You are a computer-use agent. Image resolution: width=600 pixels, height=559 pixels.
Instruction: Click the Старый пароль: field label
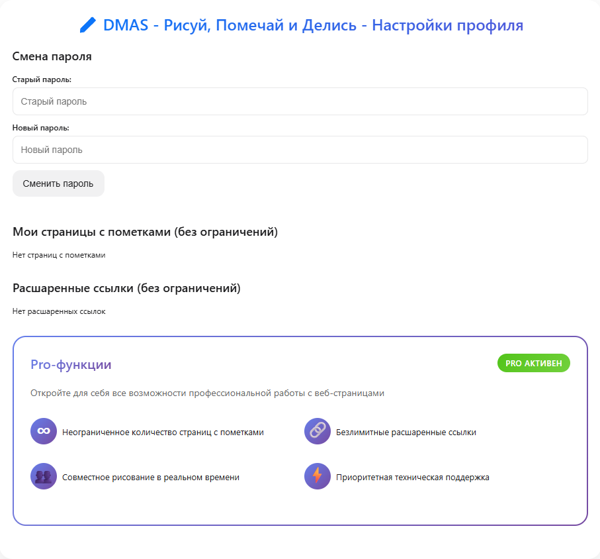(42, 79)
